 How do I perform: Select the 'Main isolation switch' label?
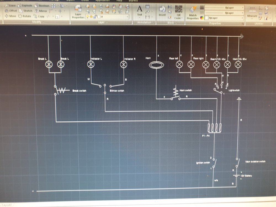click(x=255, y=161)
